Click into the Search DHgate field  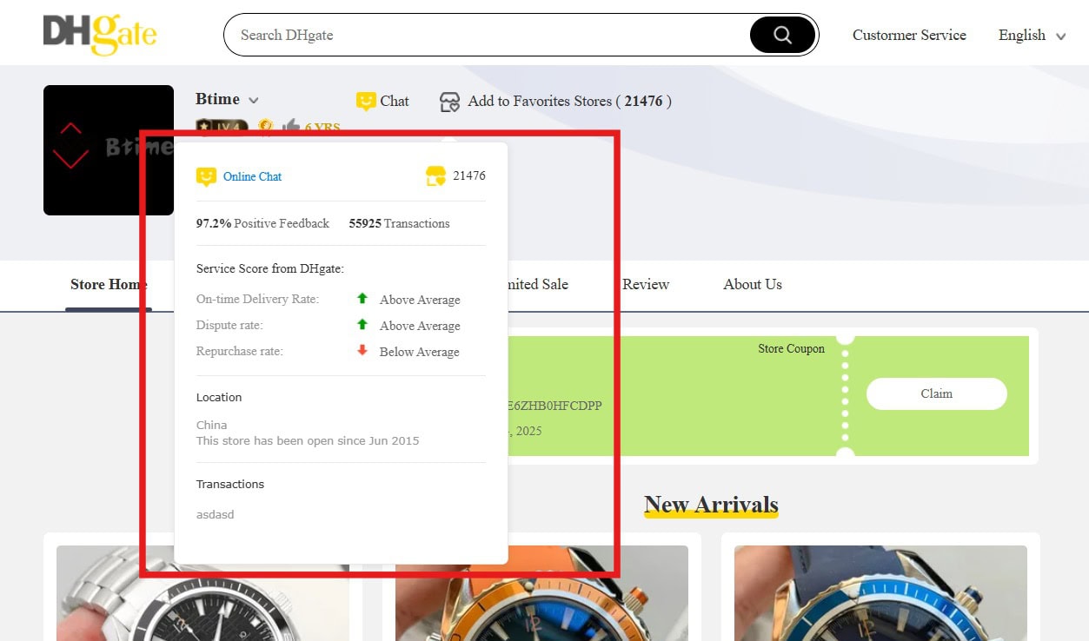tap(487, 35)
